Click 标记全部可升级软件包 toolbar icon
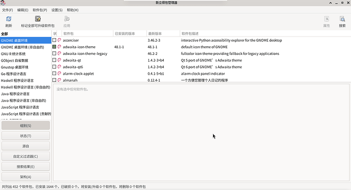The height and width of the screenshot is (190, 351). click(38, 19)
